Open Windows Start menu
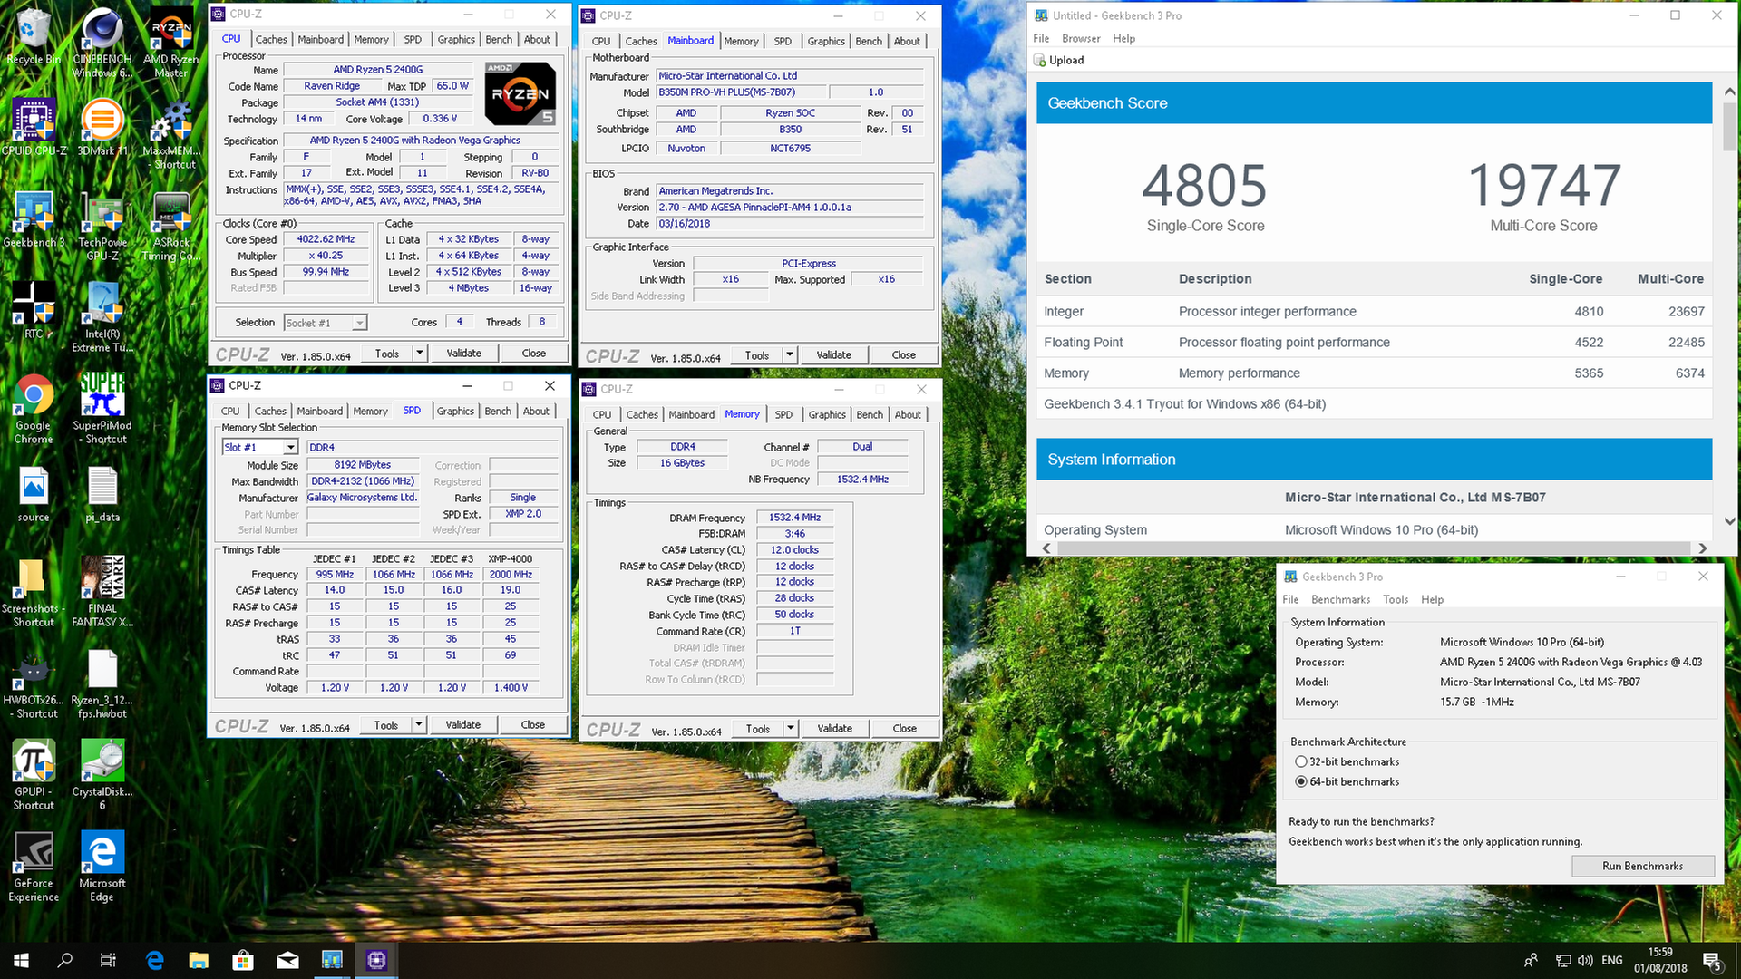 pos(22,960)
